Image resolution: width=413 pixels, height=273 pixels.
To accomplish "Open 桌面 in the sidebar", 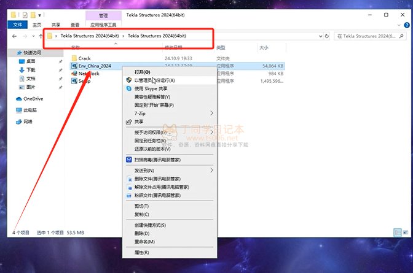I will [x=31, y=61].
